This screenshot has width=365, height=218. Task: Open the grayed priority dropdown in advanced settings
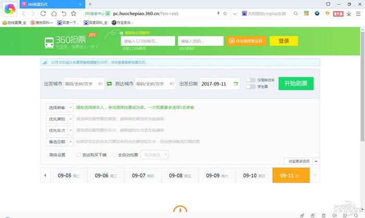click(x=154, y=155)
